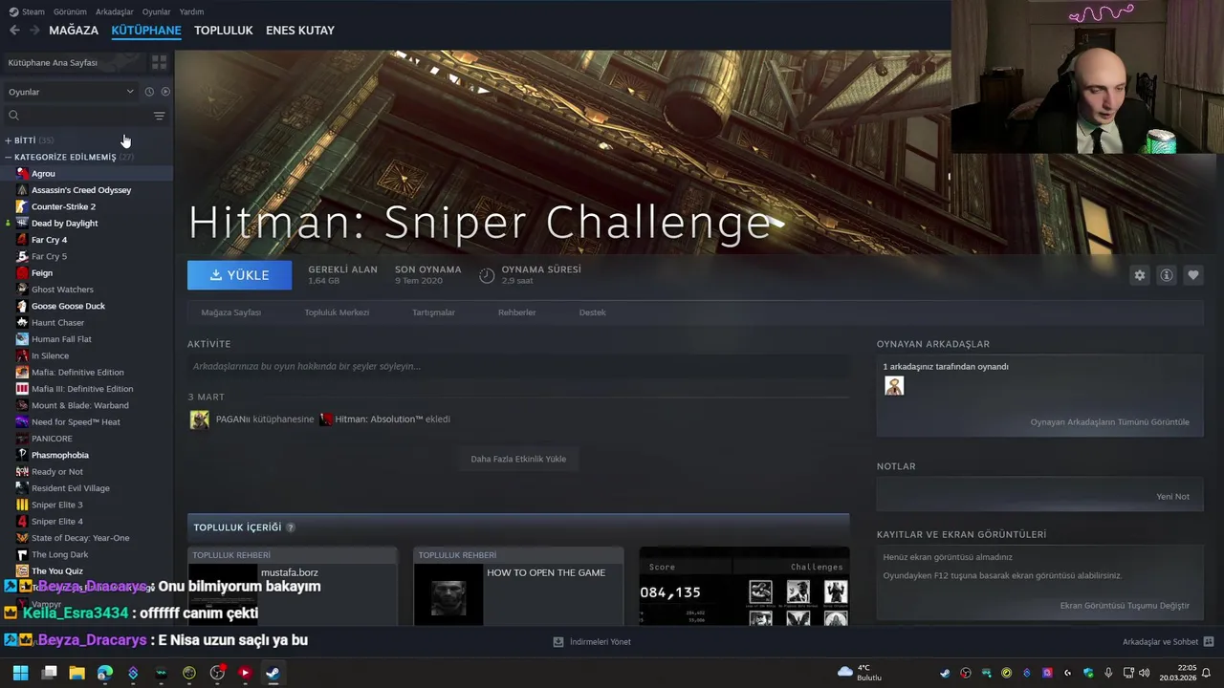Sort library by recent activity clock icon

[x=149, y=92]
